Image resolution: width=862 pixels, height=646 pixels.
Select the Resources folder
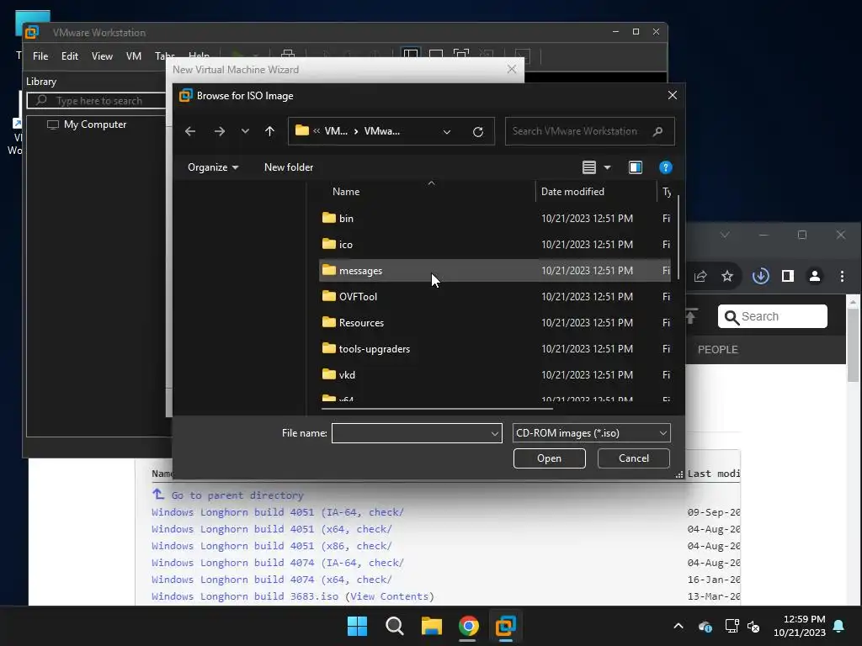click(495, 322)
